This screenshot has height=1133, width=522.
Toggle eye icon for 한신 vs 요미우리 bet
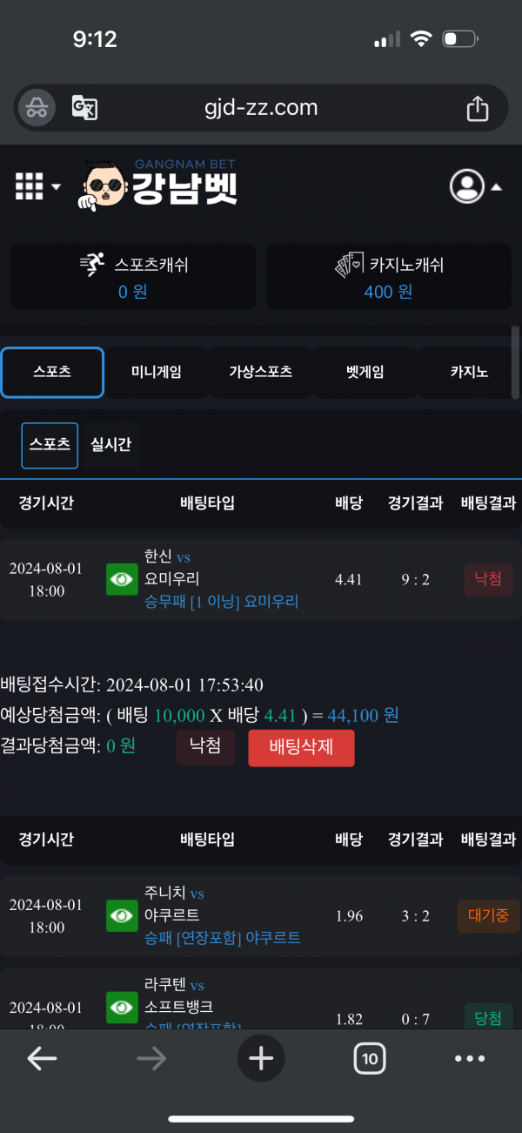click(x=123, y=579)
